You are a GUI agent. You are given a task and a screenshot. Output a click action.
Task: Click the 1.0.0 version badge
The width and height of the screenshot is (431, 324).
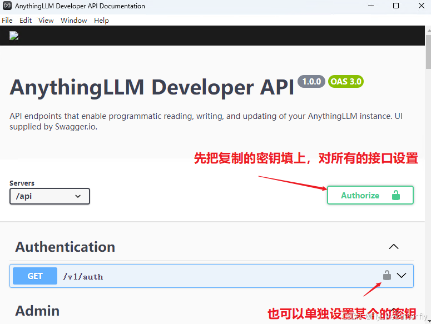[x=311, y=82]
